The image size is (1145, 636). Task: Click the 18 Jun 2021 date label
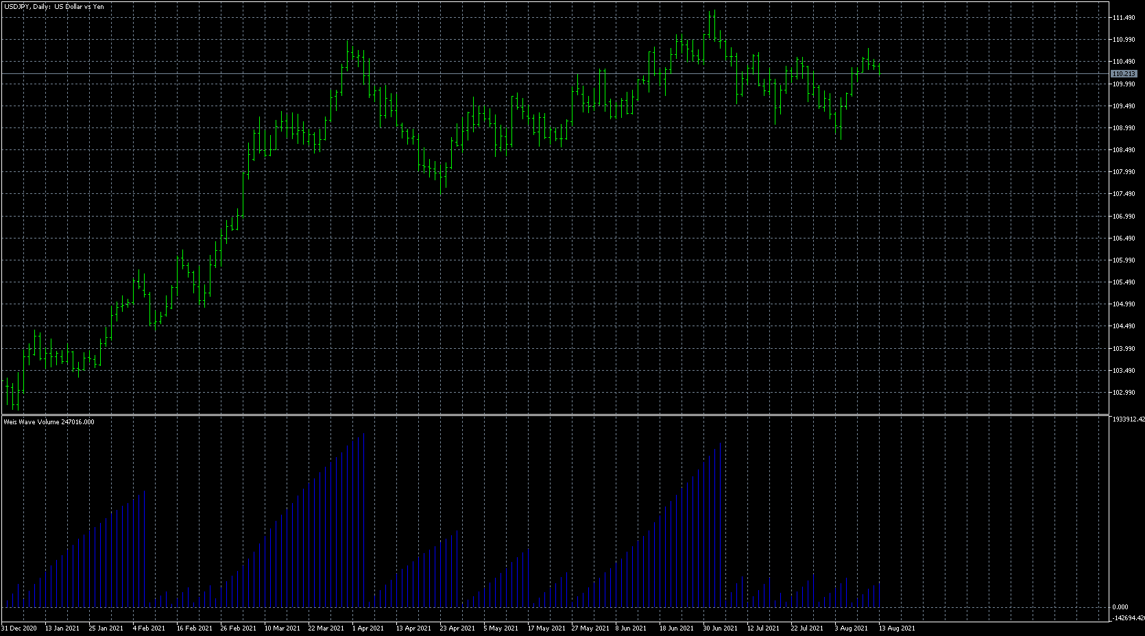pos(677,628)
